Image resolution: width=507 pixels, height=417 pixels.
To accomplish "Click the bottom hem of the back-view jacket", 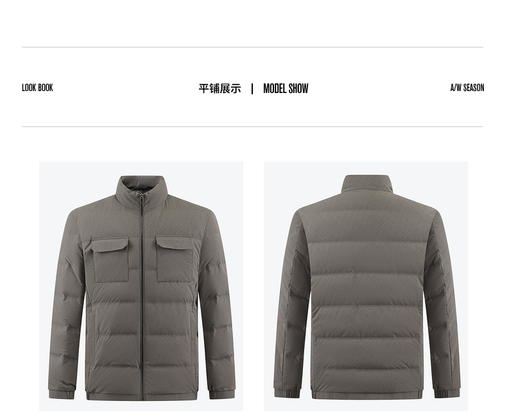I will (366, 395).
